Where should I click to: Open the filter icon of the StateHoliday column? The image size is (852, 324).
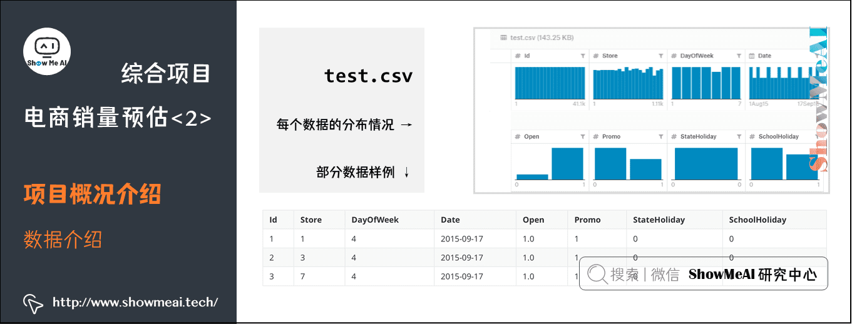tap(739, 136)
